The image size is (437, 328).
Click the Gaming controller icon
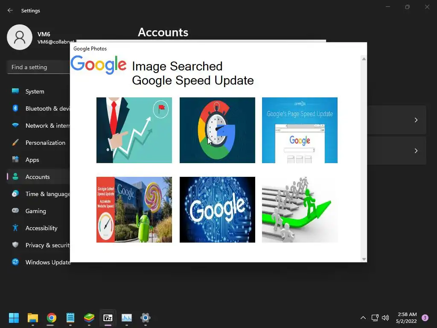15,211
